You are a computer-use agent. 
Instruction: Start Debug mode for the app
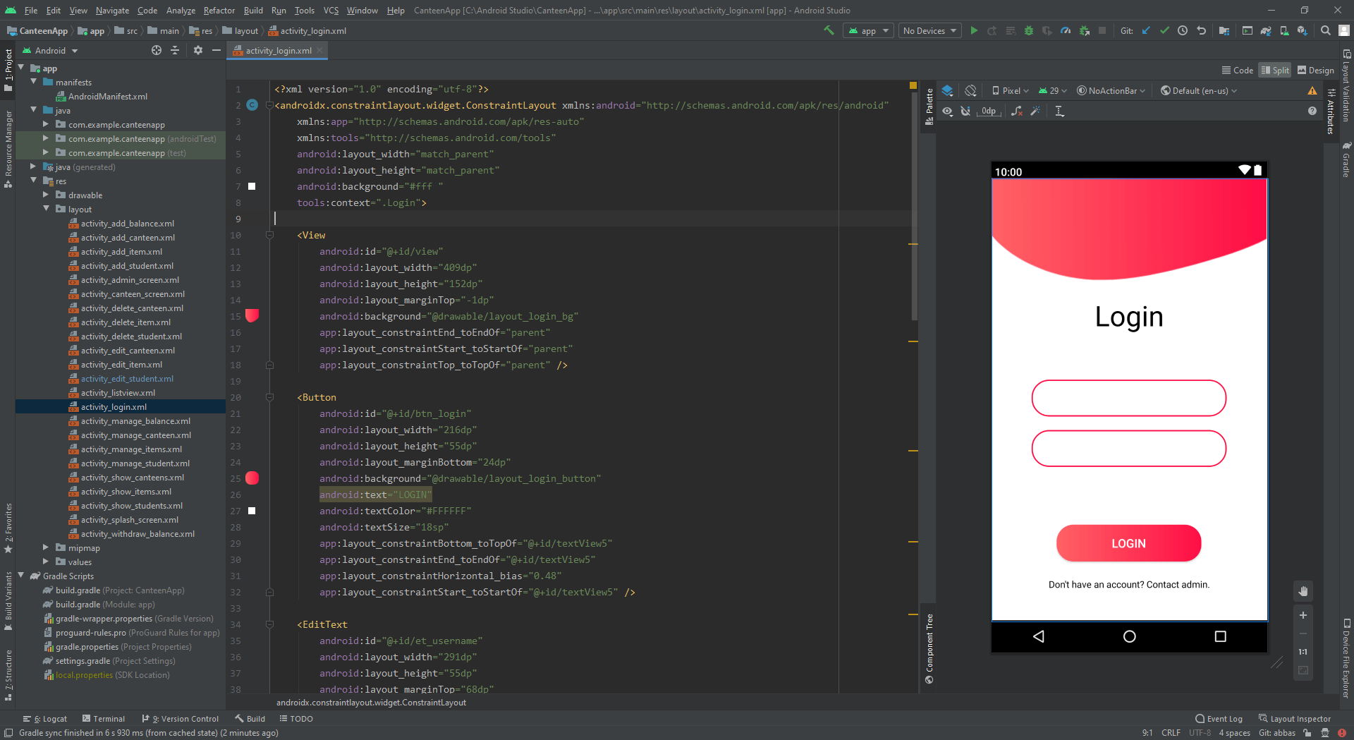click(x=1029, y=30)
